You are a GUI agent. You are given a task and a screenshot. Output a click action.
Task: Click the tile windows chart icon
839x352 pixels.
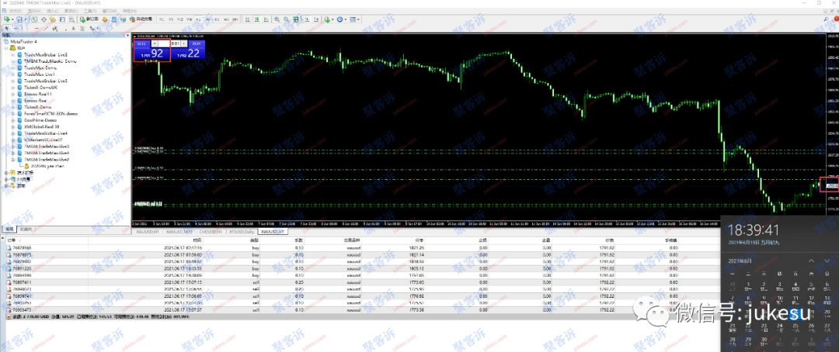[296, 19]
